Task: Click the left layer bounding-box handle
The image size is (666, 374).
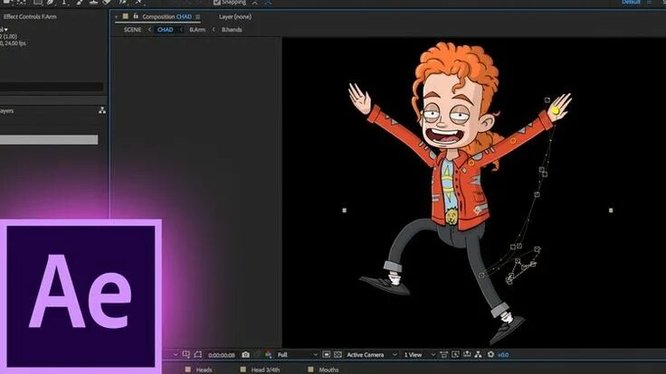Action: (x=345, y=210)
